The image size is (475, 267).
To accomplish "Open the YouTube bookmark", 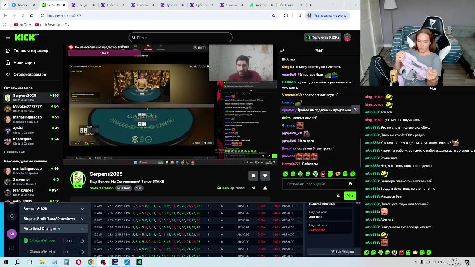I will click(x=22, y=25).
